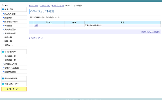Open 予約カート menu item

(9, 45)
